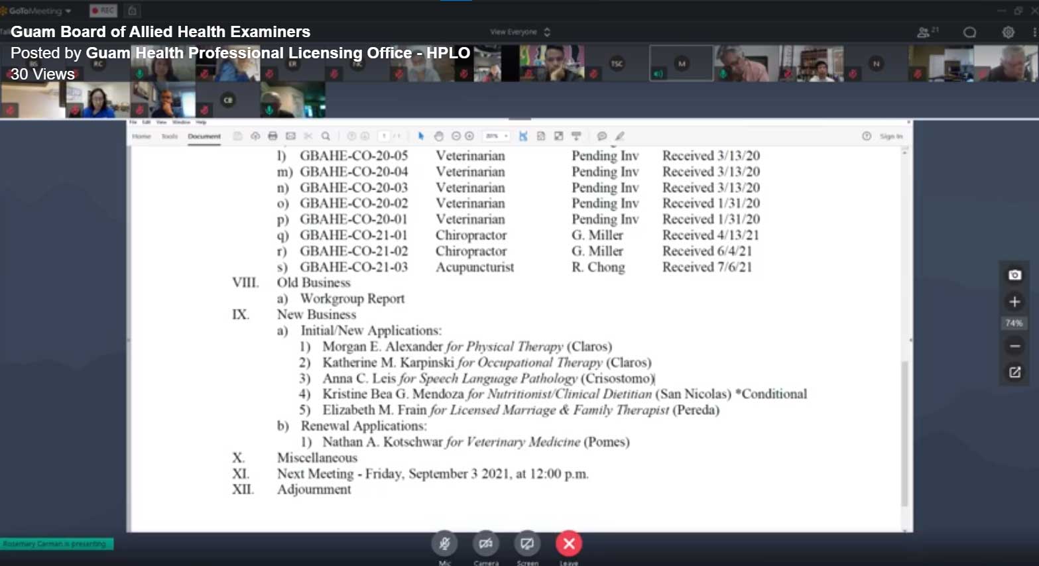Click the read mode toolbar icon
This screenshot has width=1039, height=566.
point(576,136)
